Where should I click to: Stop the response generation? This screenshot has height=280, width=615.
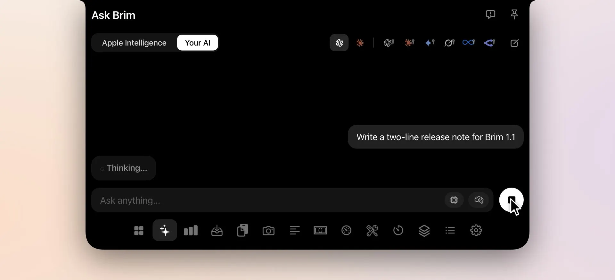tap(511, 200)
